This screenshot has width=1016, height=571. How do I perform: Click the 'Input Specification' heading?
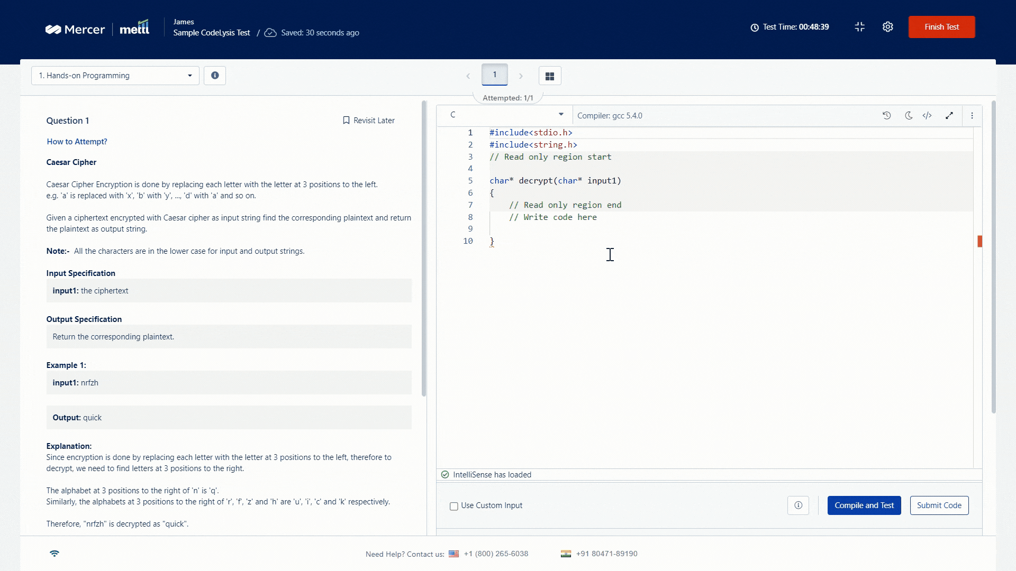(81, 273)
